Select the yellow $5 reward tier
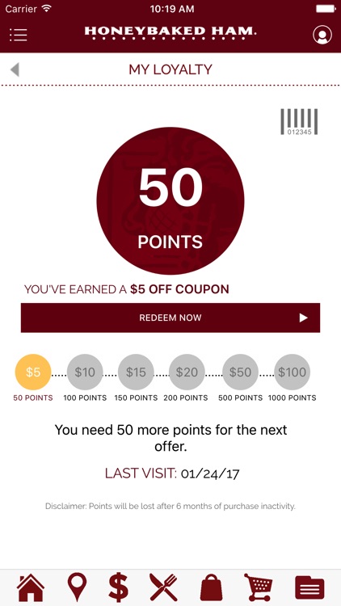The image size is (341, 606). 33,372
